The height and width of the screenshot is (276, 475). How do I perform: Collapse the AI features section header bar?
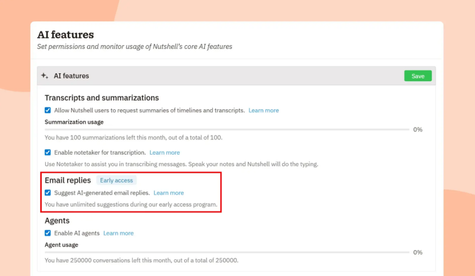click(x=218, y=76)
